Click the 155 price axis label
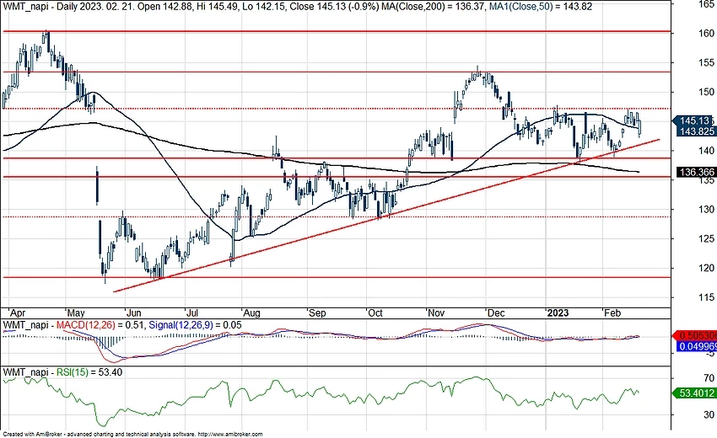 [x=707, y=62]
